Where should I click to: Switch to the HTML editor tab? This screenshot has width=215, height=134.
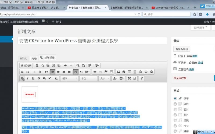[x=24, y=58]
